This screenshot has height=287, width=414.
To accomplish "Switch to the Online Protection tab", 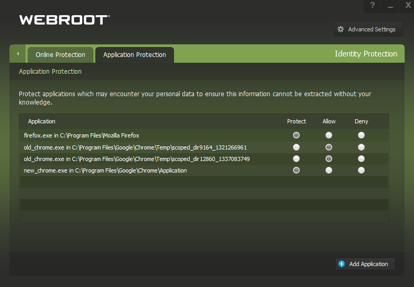I will click(x=60, y=55).
